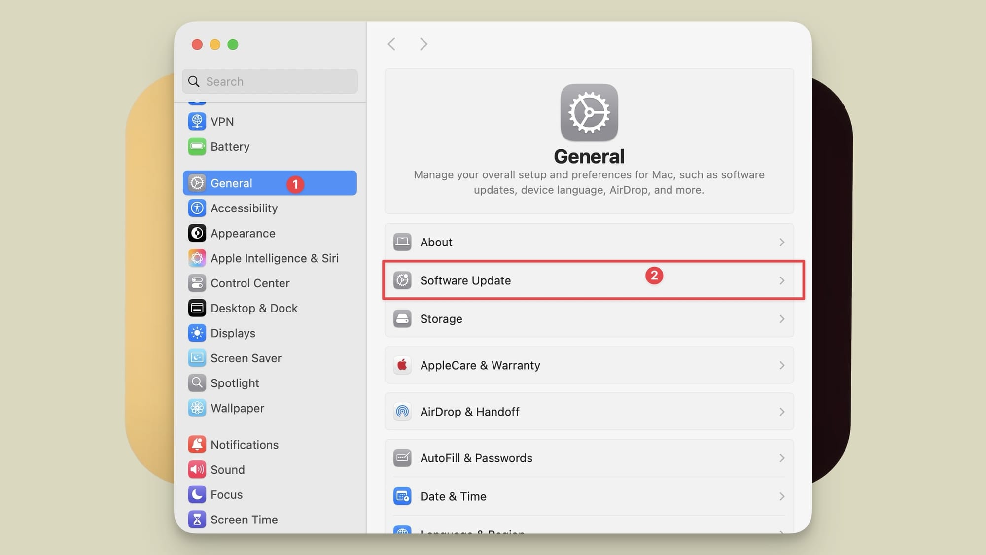Click the Screen Saver icon
Viewport: 986px width, 555px height.
(x=197, y=358)
